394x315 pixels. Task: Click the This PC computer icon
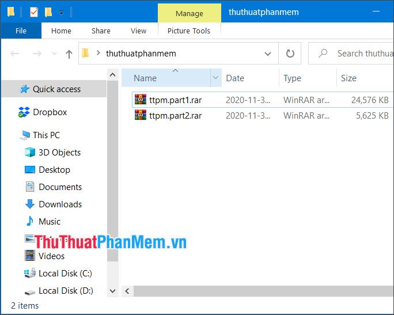point(24,135)
